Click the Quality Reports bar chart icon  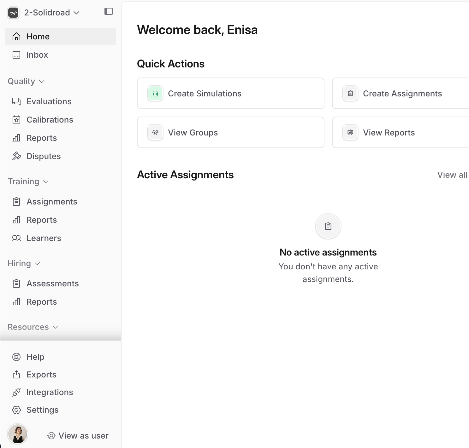tap(16, 138)
